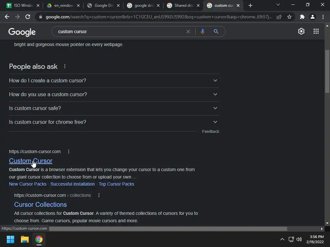Screen dimensions: 330x247
Task: Start voice search with the microphone
Action: [202, 32]
